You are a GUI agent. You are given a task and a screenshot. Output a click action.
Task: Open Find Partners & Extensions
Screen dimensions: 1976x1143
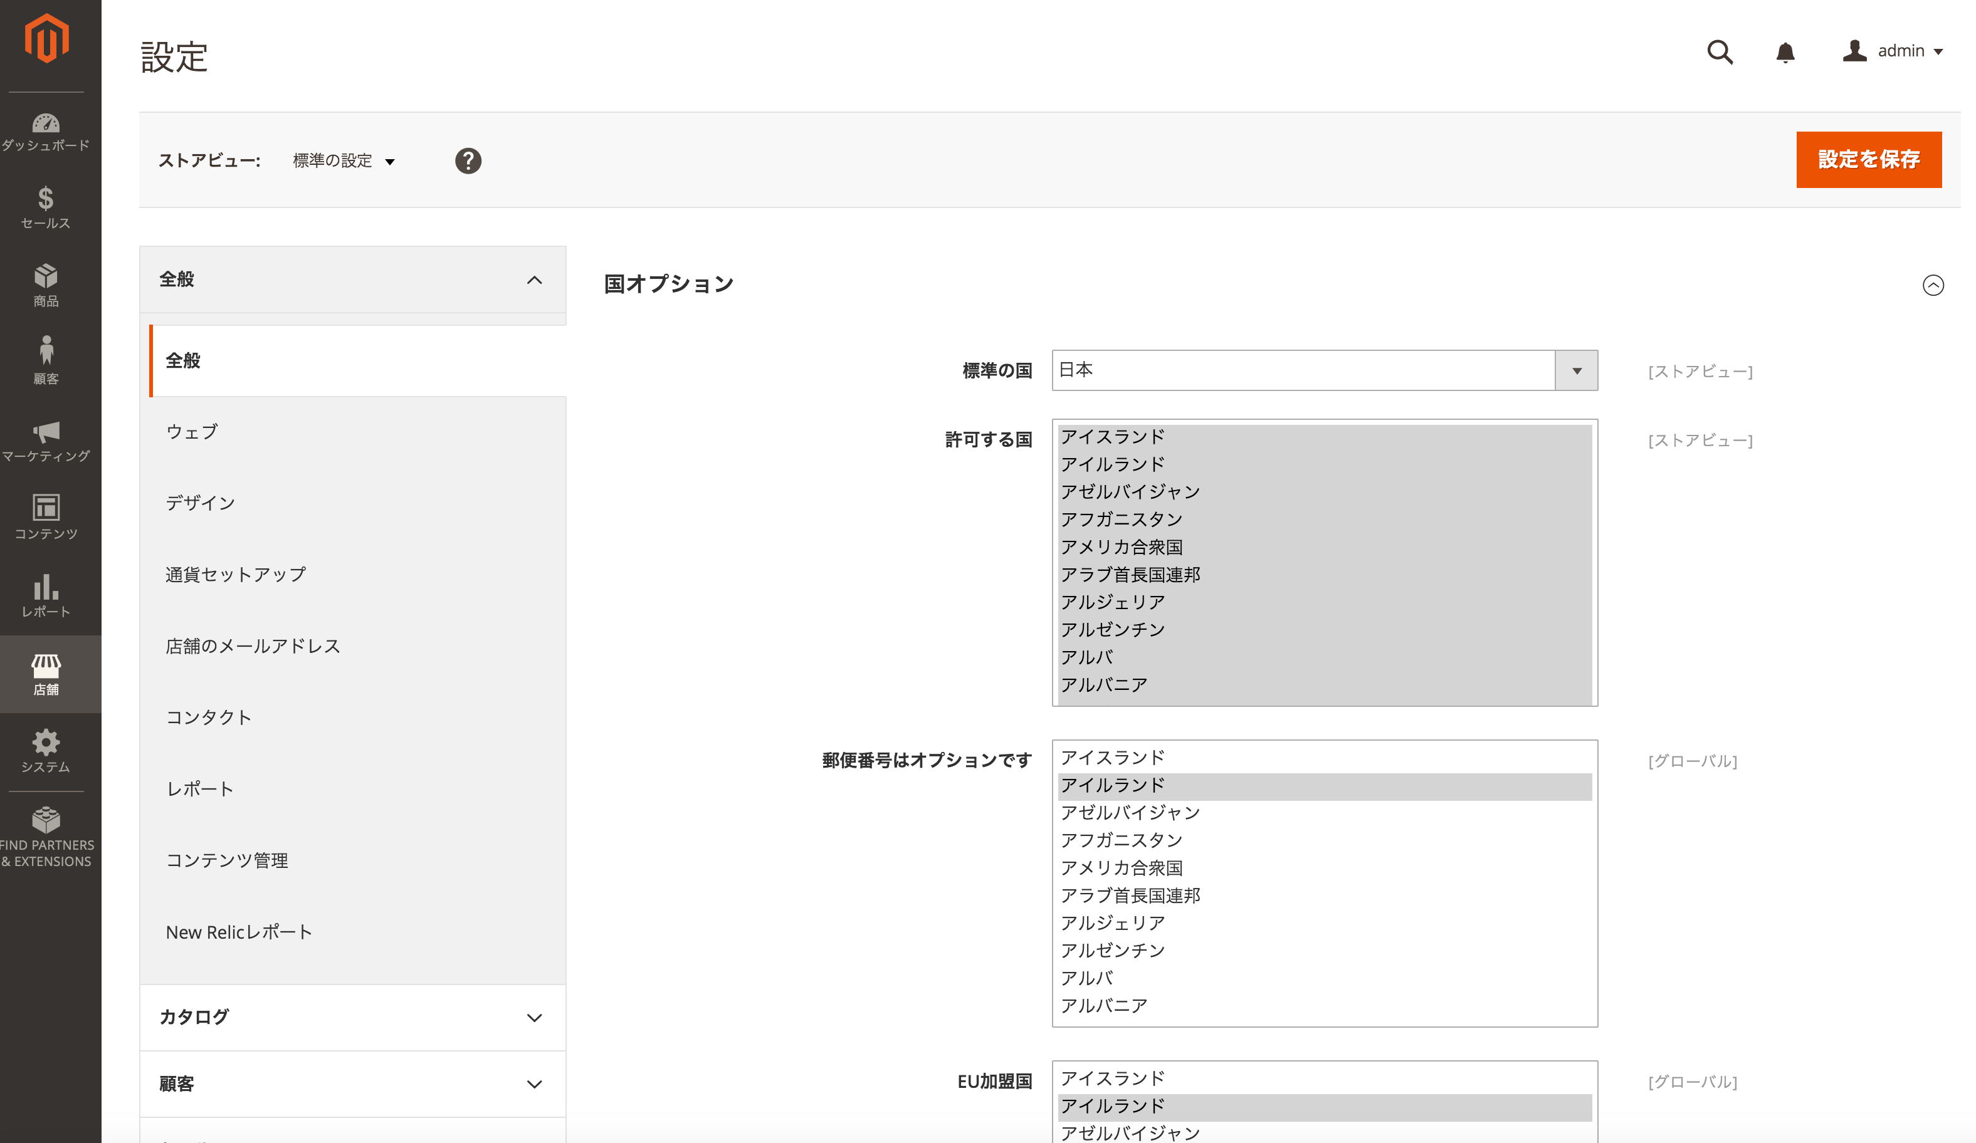click(x=46, y=837)
